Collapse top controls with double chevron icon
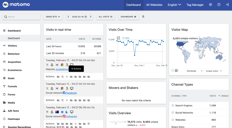 point(143,17)
